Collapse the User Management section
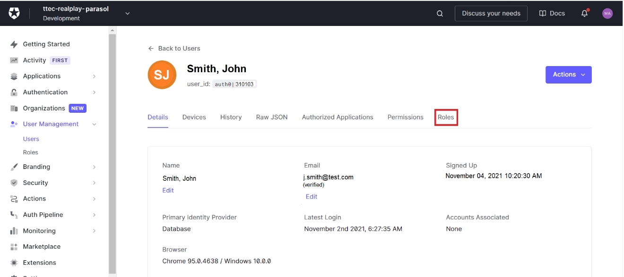The image size is (624, 277). point(94,124)
